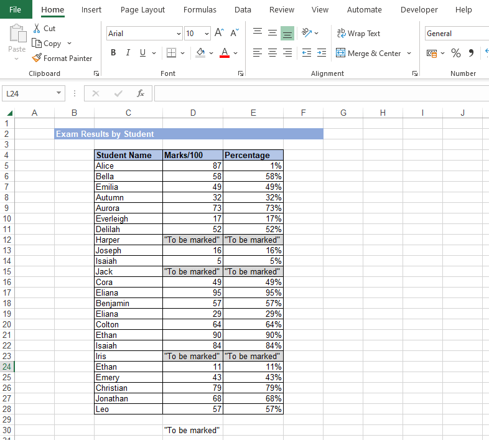Viewport: 489px width, 440px height.
Task: Click the Copy button
Action: (47, 44)
